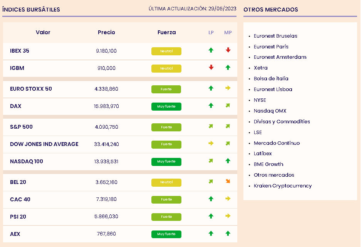Open the IBEX 35 index link
Screen dimensions: 364x247
tap(20, 51)
